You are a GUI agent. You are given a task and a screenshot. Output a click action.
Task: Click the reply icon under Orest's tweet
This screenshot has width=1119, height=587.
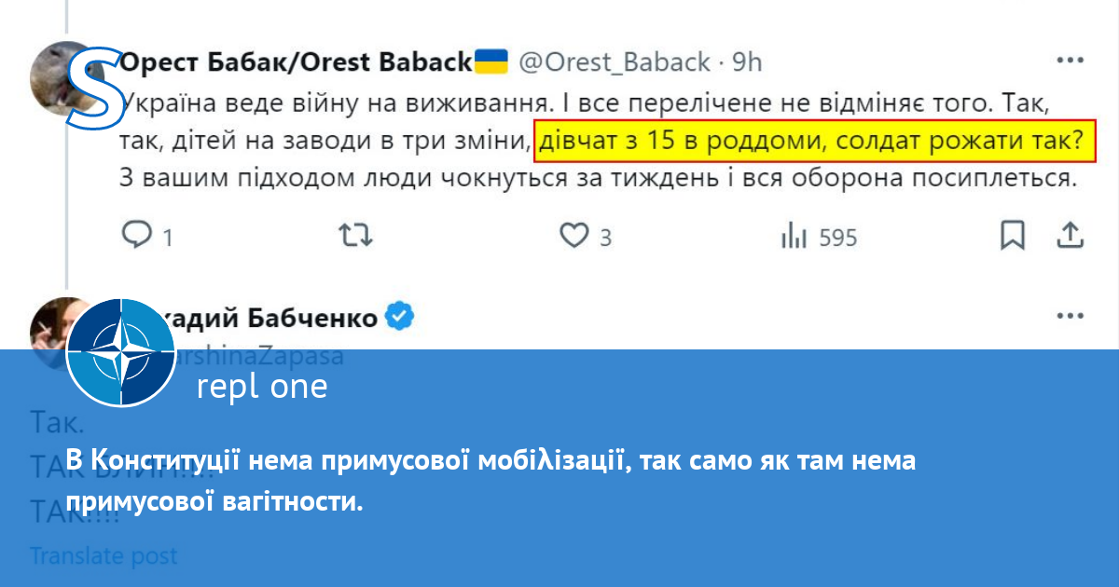[x=137, y=236]
